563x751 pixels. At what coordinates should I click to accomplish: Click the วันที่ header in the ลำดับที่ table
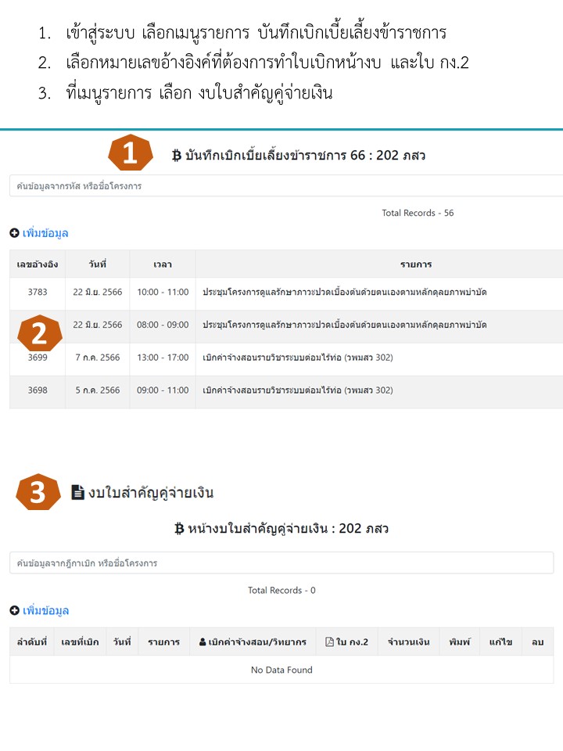point(122,641)
